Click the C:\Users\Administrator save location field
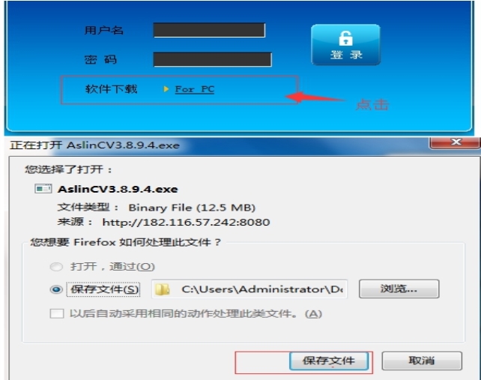481x380 pixels. pyautogui.click(x=249, y=289)
